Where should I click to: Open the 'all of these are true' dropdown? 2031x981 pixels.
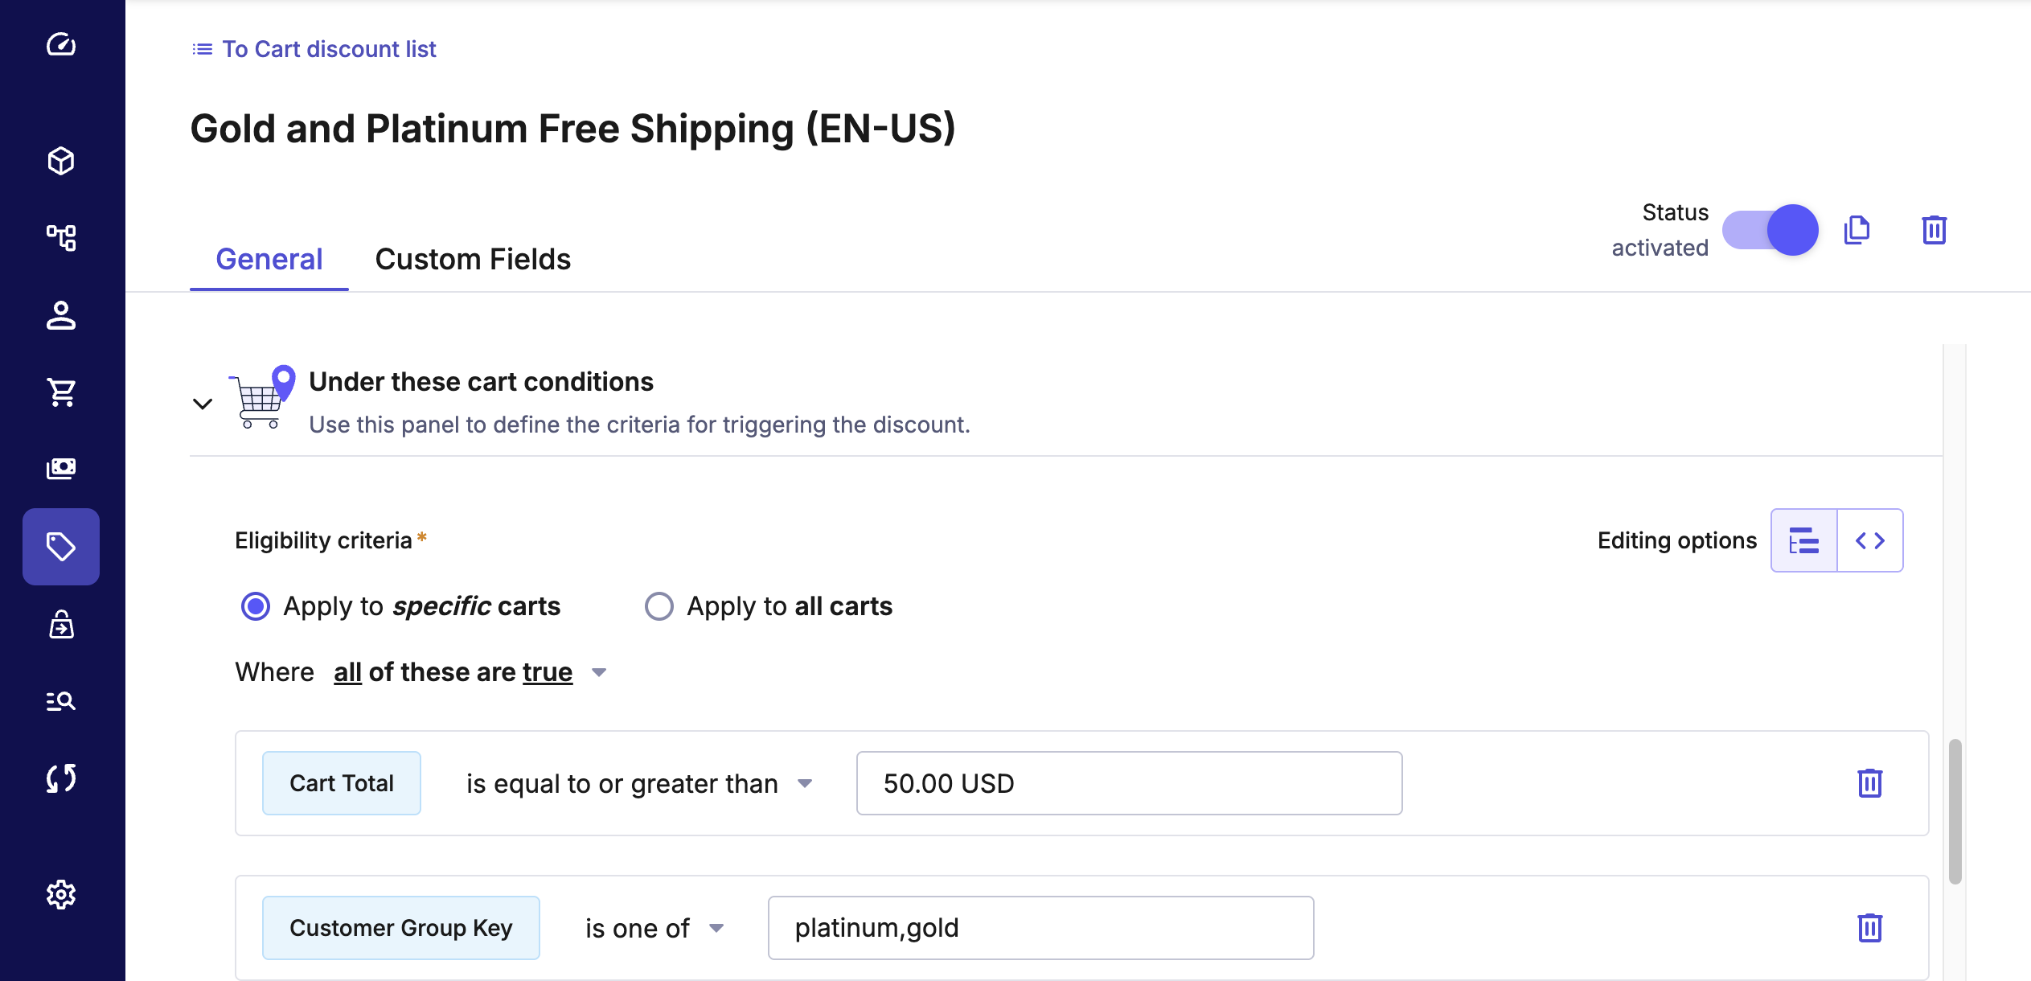(x=469, y=672)
